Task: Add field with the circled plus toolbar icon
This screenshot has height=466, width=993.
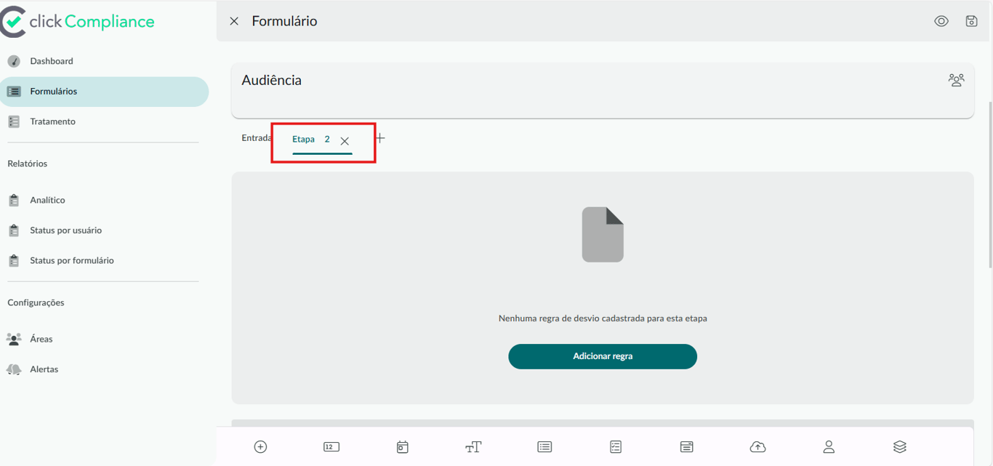Action: click(260, 447)
